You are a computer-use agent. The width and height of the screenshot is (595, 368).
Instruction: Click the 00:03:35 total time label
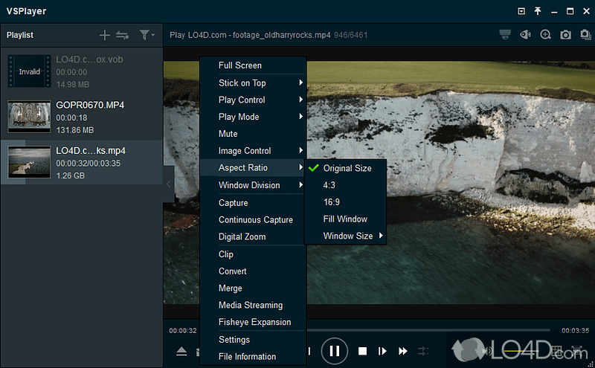click(x=575, y=330)
